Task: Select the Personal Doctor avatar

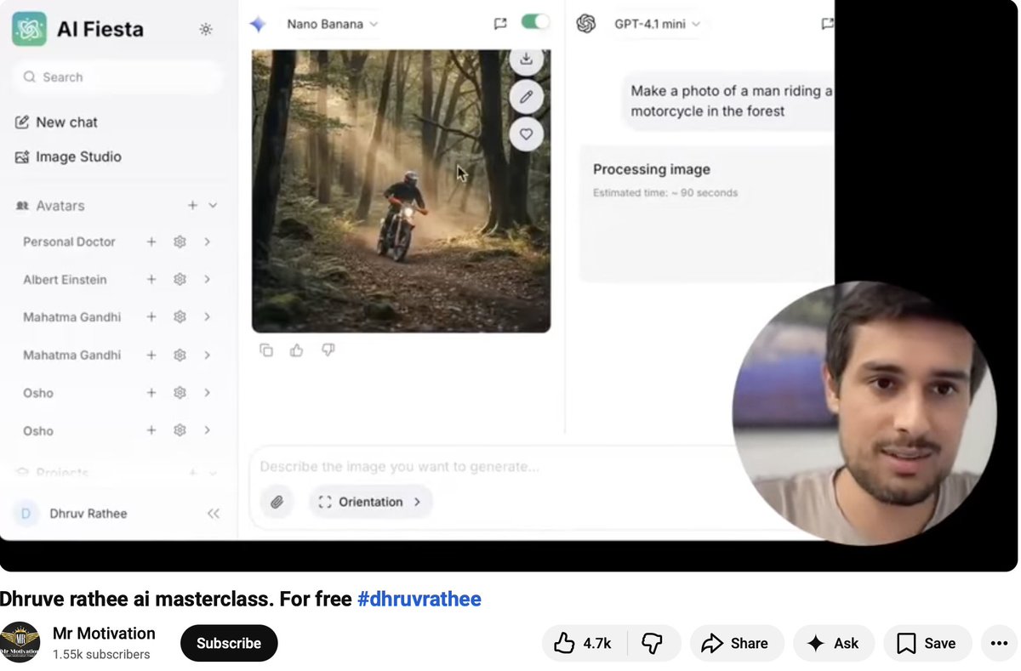Action: tap(69, 242)
